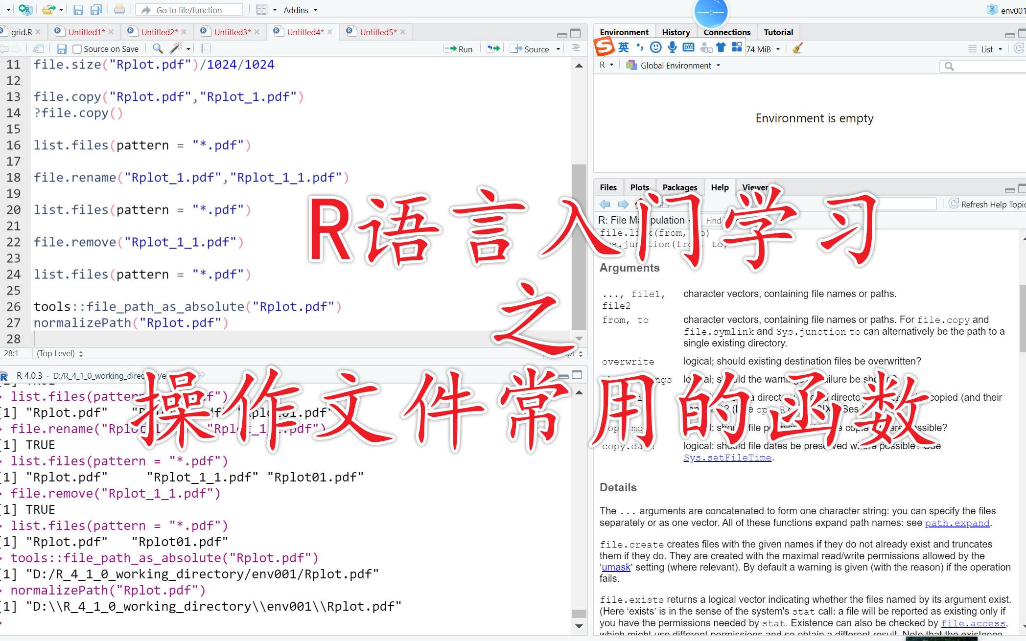Click the Re-run previous code region icon
Viewport: 1026px width, 641px height.
(x=493, y=48)
